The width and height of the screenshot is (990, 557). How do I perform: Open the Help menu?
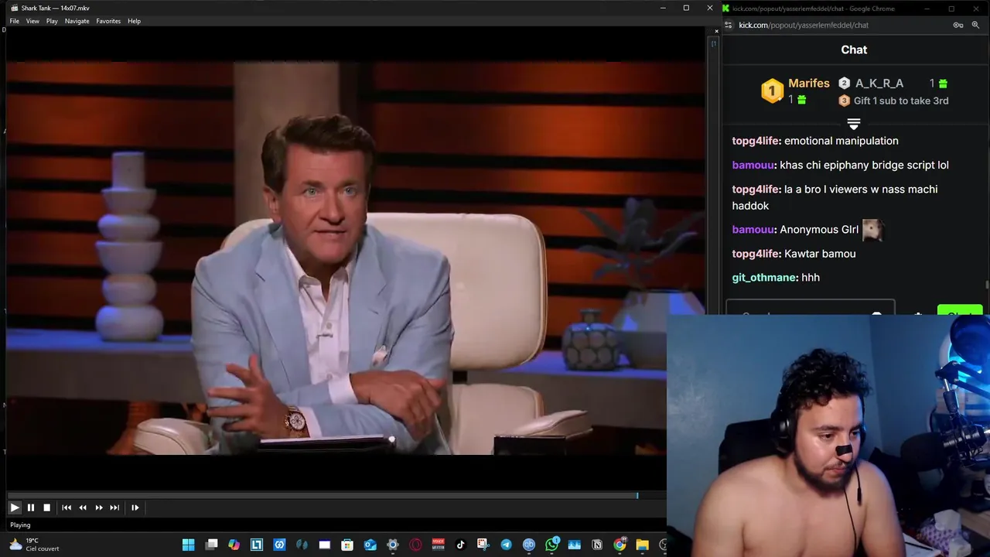click(x=134, y=21)
